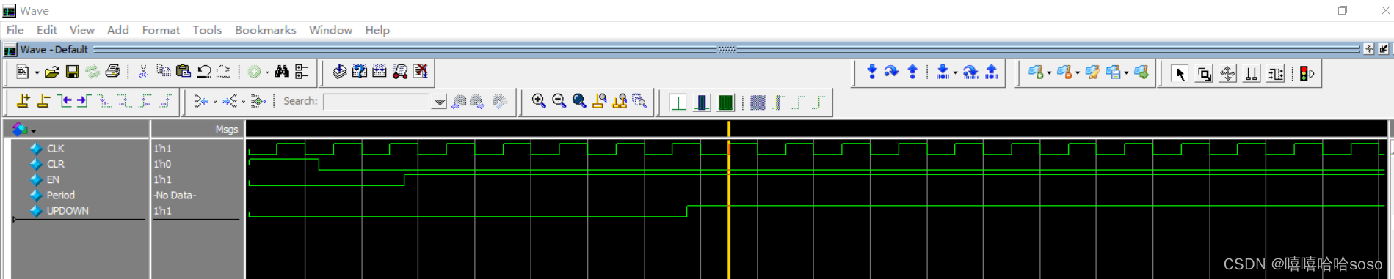This screenshot has height=279, width=1394.
Task: Enable Zoom Mode box tool
Action: (x=1205, y=74)
